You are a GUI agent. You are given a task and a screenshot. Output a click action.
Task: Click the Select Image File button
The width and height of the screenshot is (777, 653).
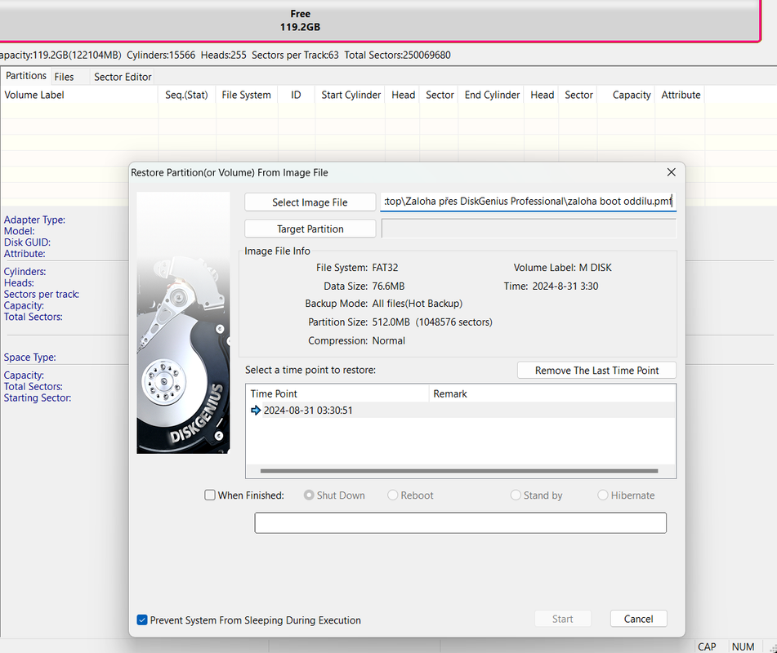pos(310,202)
